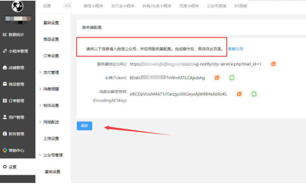Switch to the h5商城 tab

pos(241,6)
